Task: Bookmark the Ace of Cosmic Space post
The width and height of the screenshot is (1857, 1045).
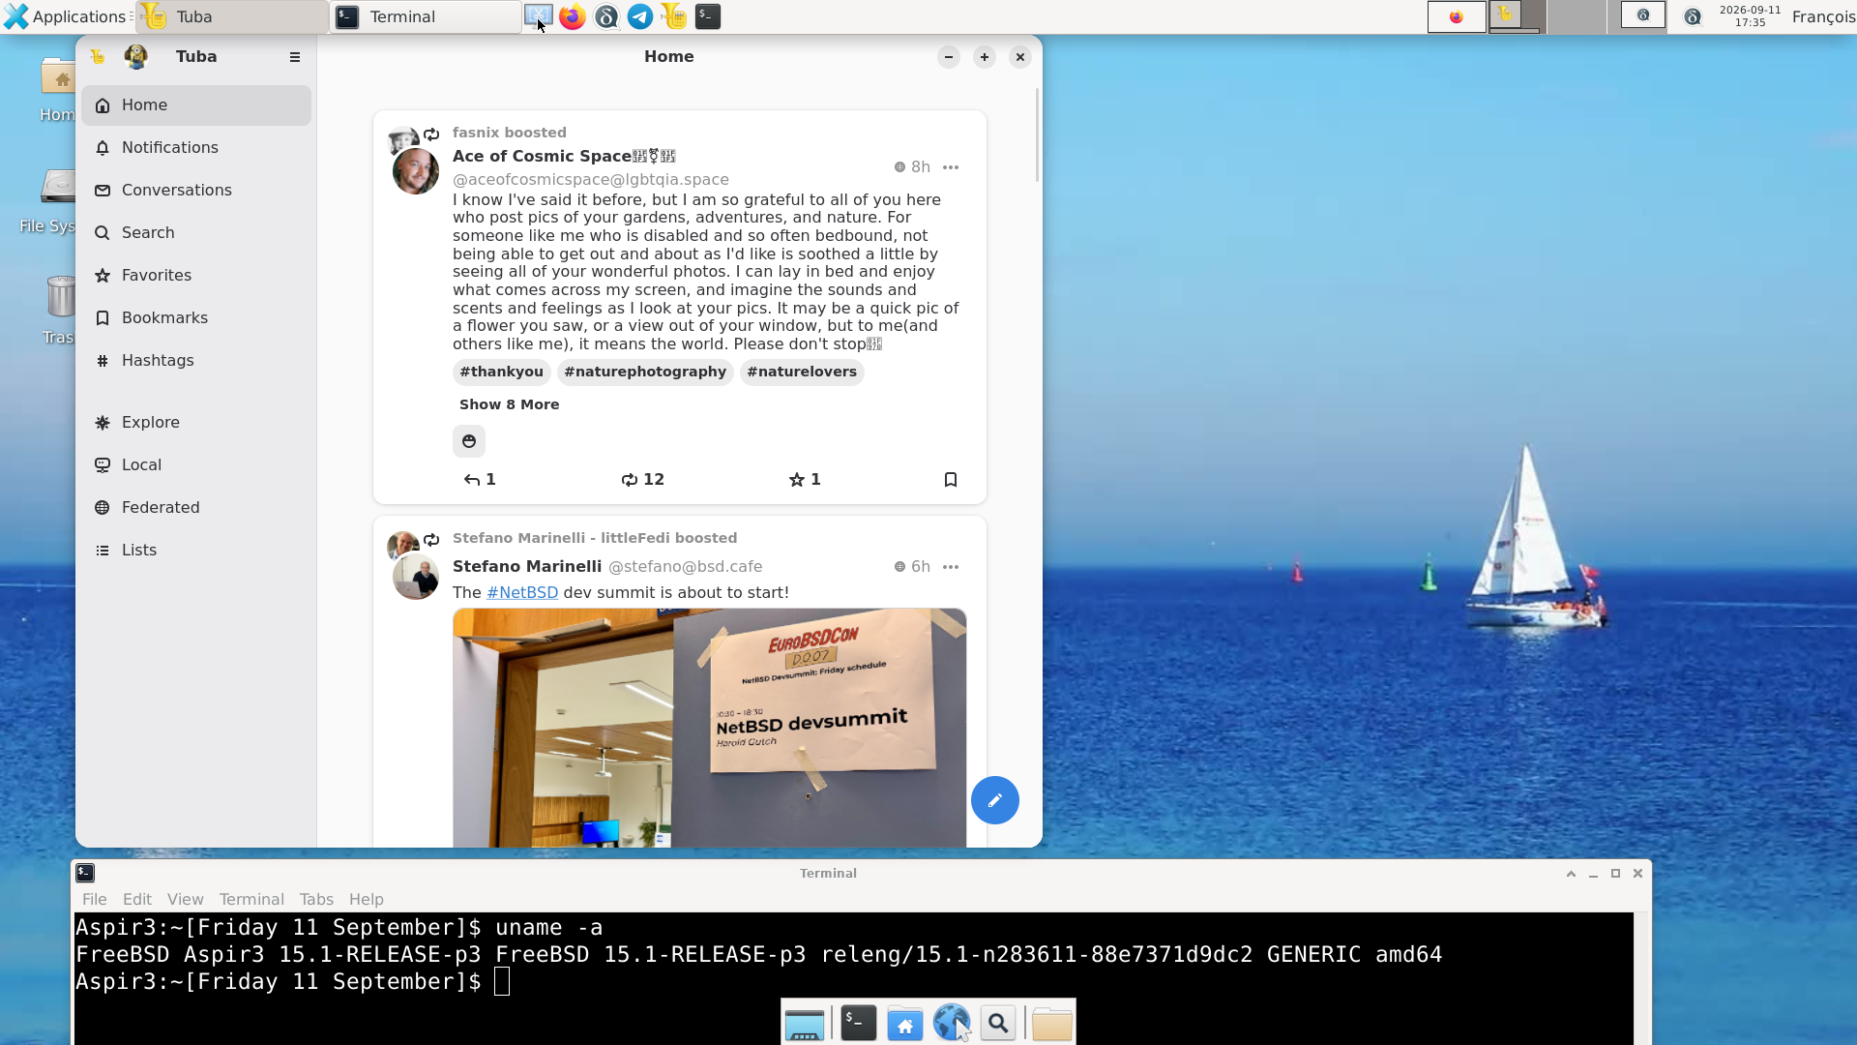Action: pyautogui.click(x=951, y=480)
